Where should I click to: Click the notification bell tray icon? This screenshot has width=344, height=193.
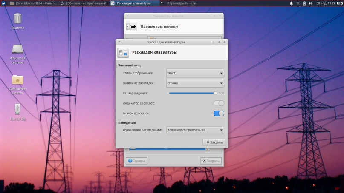click(292, 3)
